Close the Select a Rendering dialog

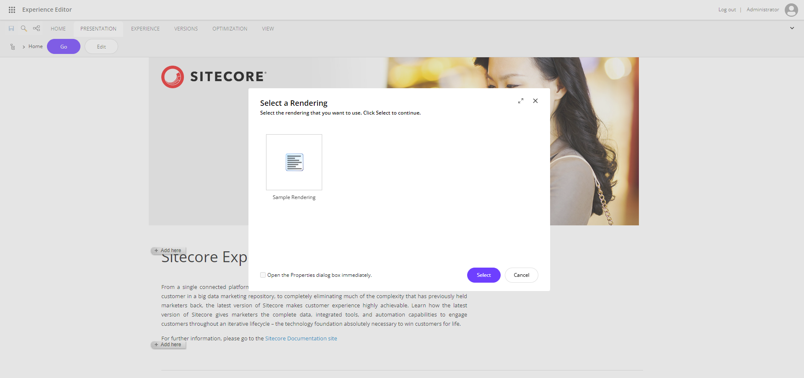(x=535, y=101)
